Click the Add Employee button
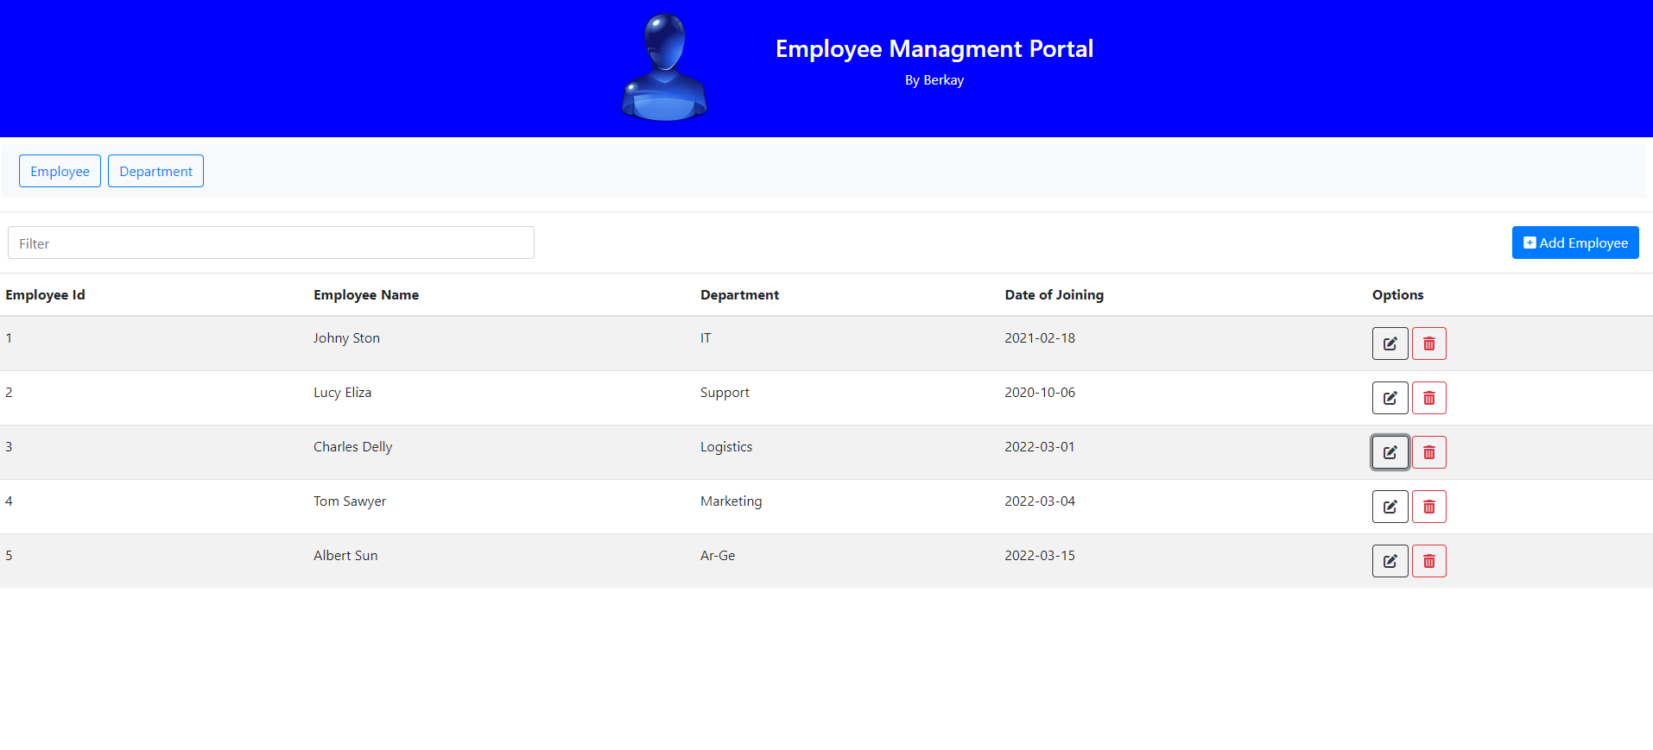Screen dimensions: 1653x750 pos(1575,243)
